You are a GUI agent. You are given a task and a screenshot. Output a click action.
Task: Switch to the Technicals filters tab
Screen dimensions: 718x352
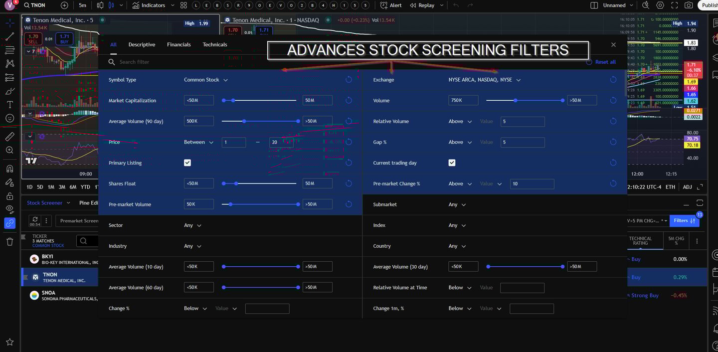(x=215, y=44)
